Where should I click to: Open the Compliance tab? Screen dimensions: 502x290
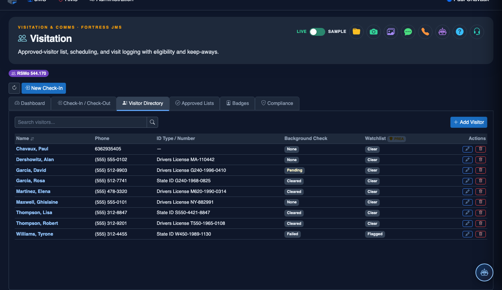[277, 103]
